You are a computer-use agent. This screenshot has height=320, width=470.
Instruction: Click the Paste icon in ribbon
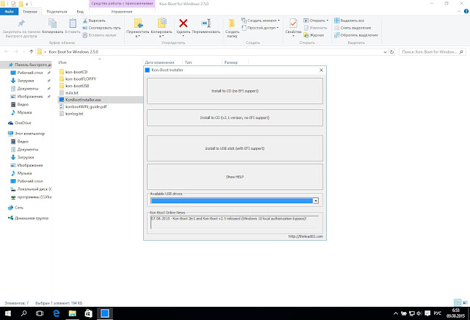(73, 23)
